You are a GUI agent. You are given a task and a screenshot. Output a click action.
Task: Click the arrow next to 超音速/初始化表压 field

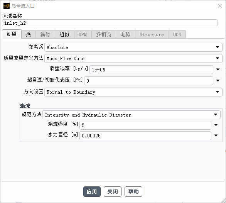click(x=218, y=81)
